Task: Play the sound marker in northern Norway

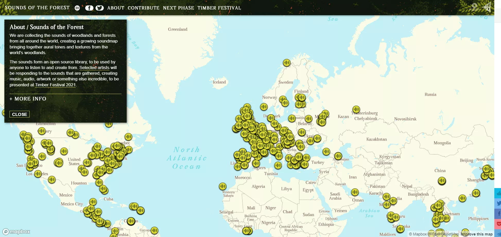Action: pyautogui.click(x=287, y=63)
